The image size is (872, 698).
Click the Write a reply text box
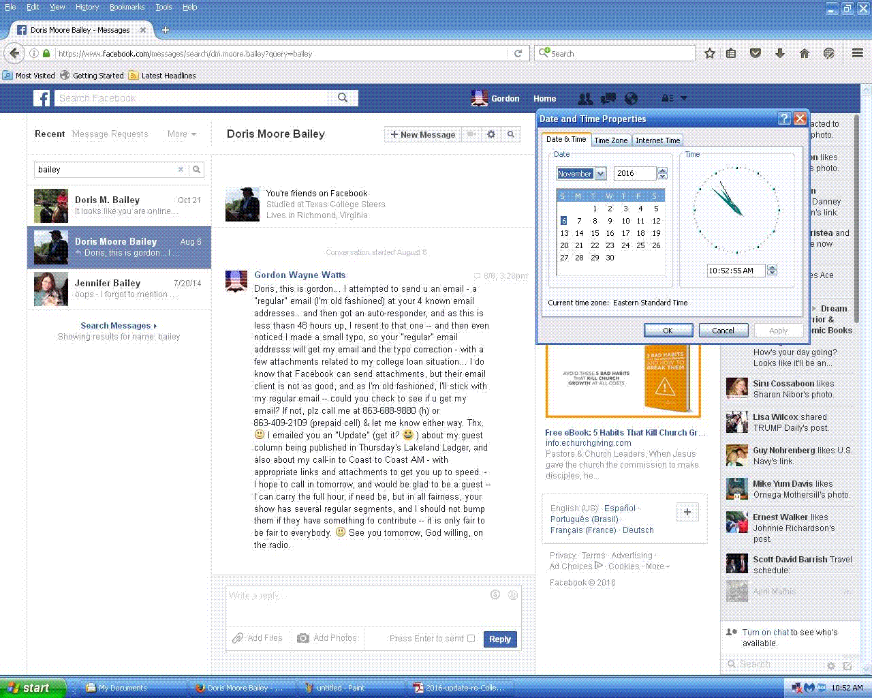click(x=361, y=603)
